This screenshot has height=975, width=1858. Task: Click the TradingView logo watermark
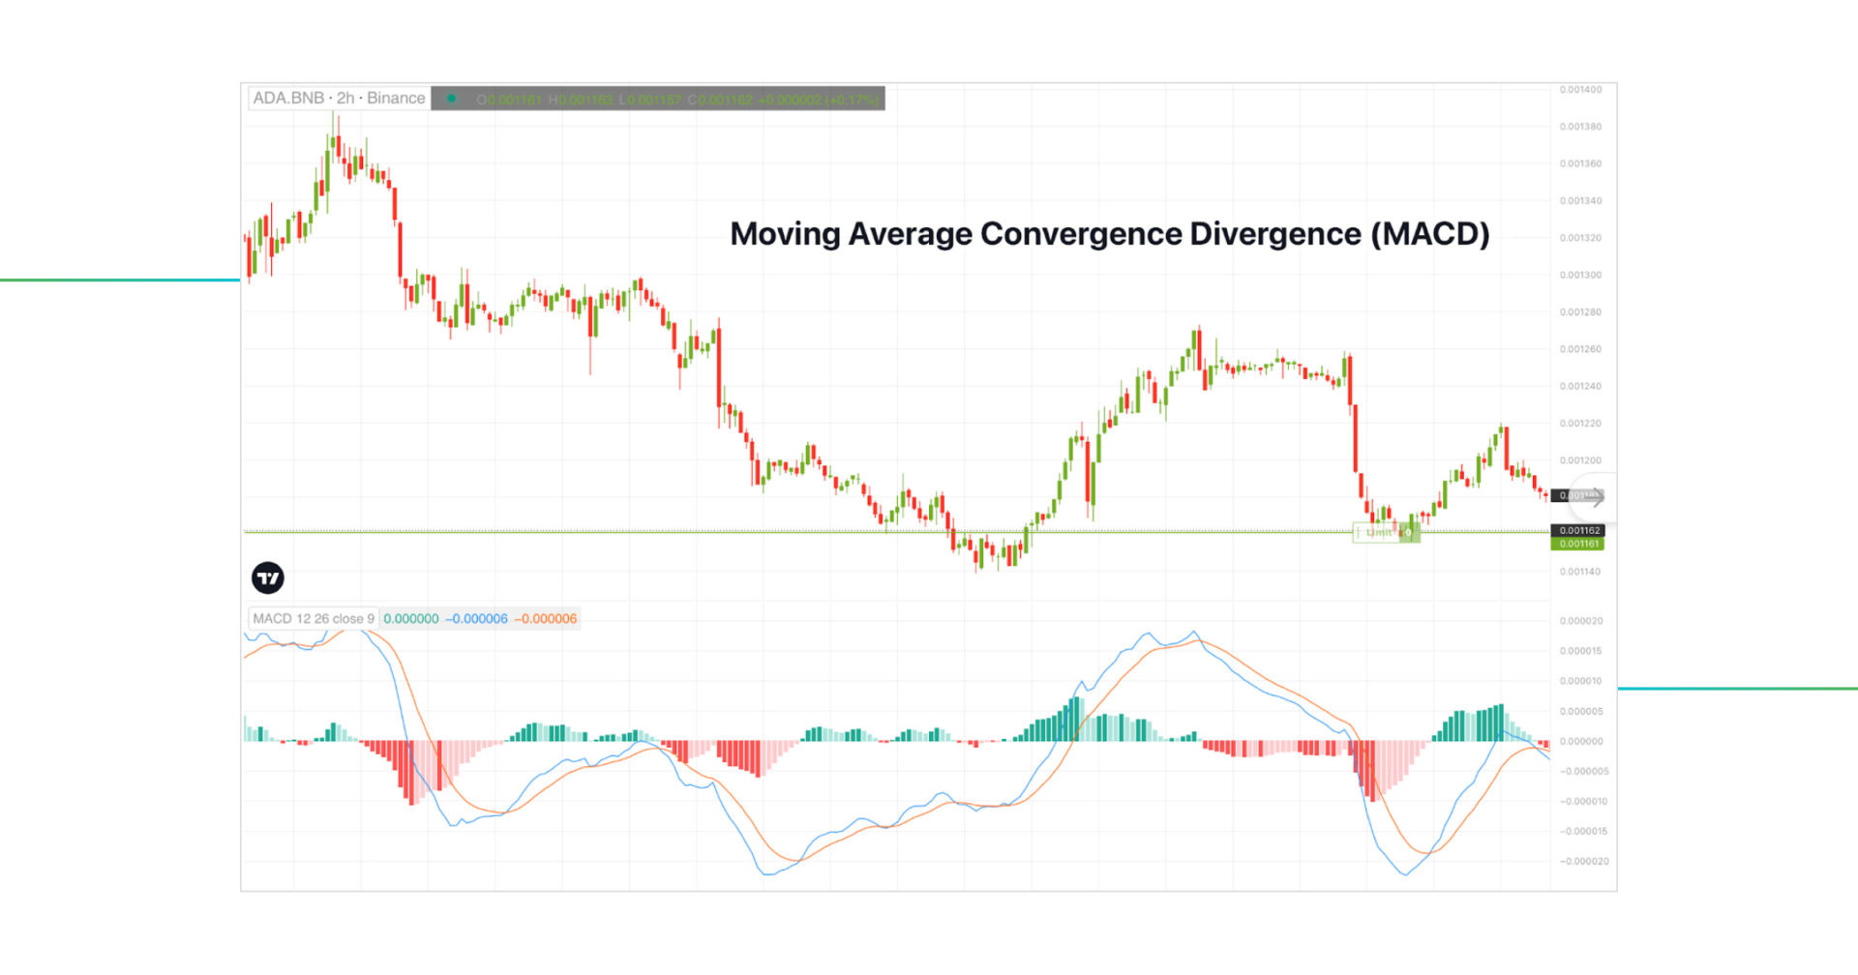[267, 577]
